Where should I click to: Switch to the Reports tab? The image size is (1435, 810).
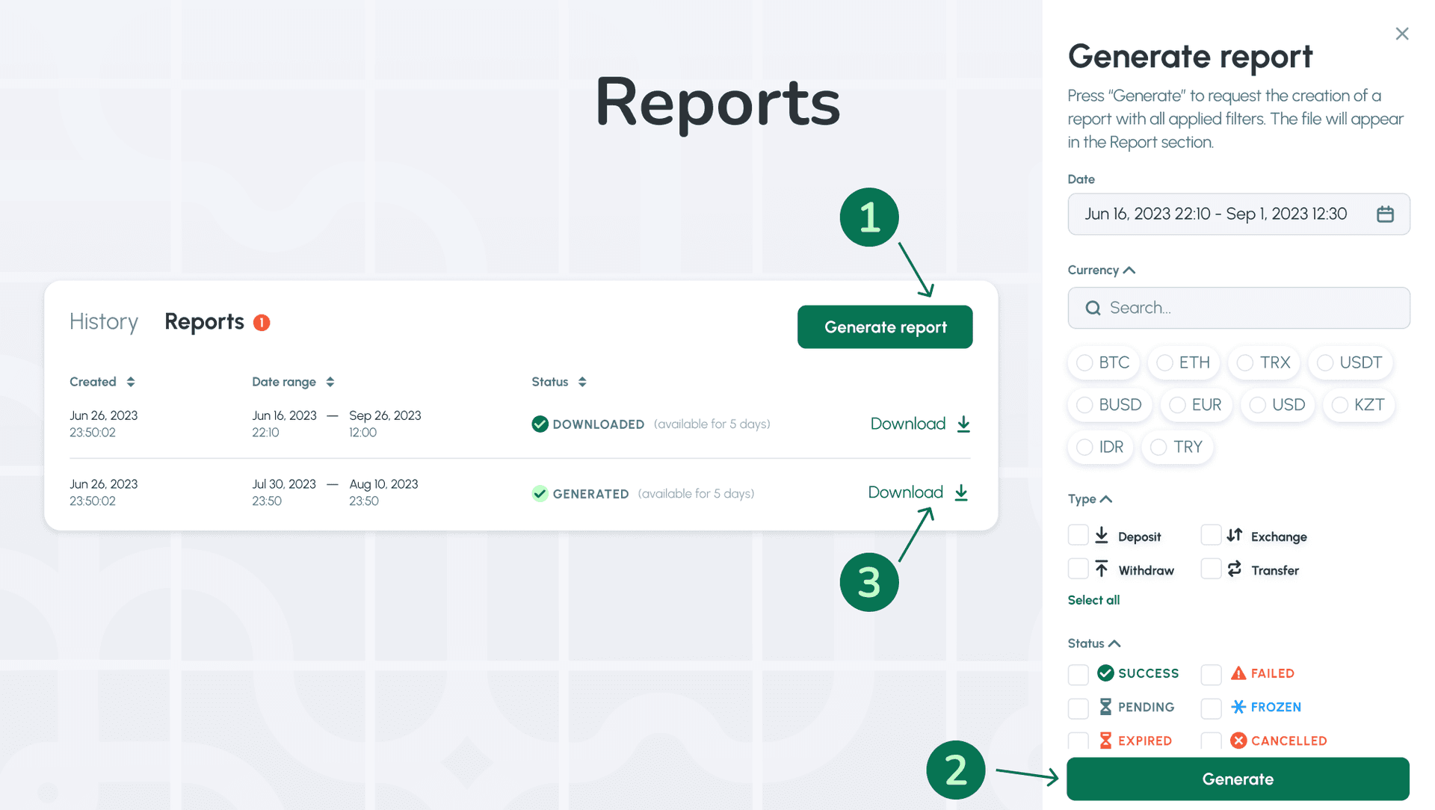(x=204, y=321)
